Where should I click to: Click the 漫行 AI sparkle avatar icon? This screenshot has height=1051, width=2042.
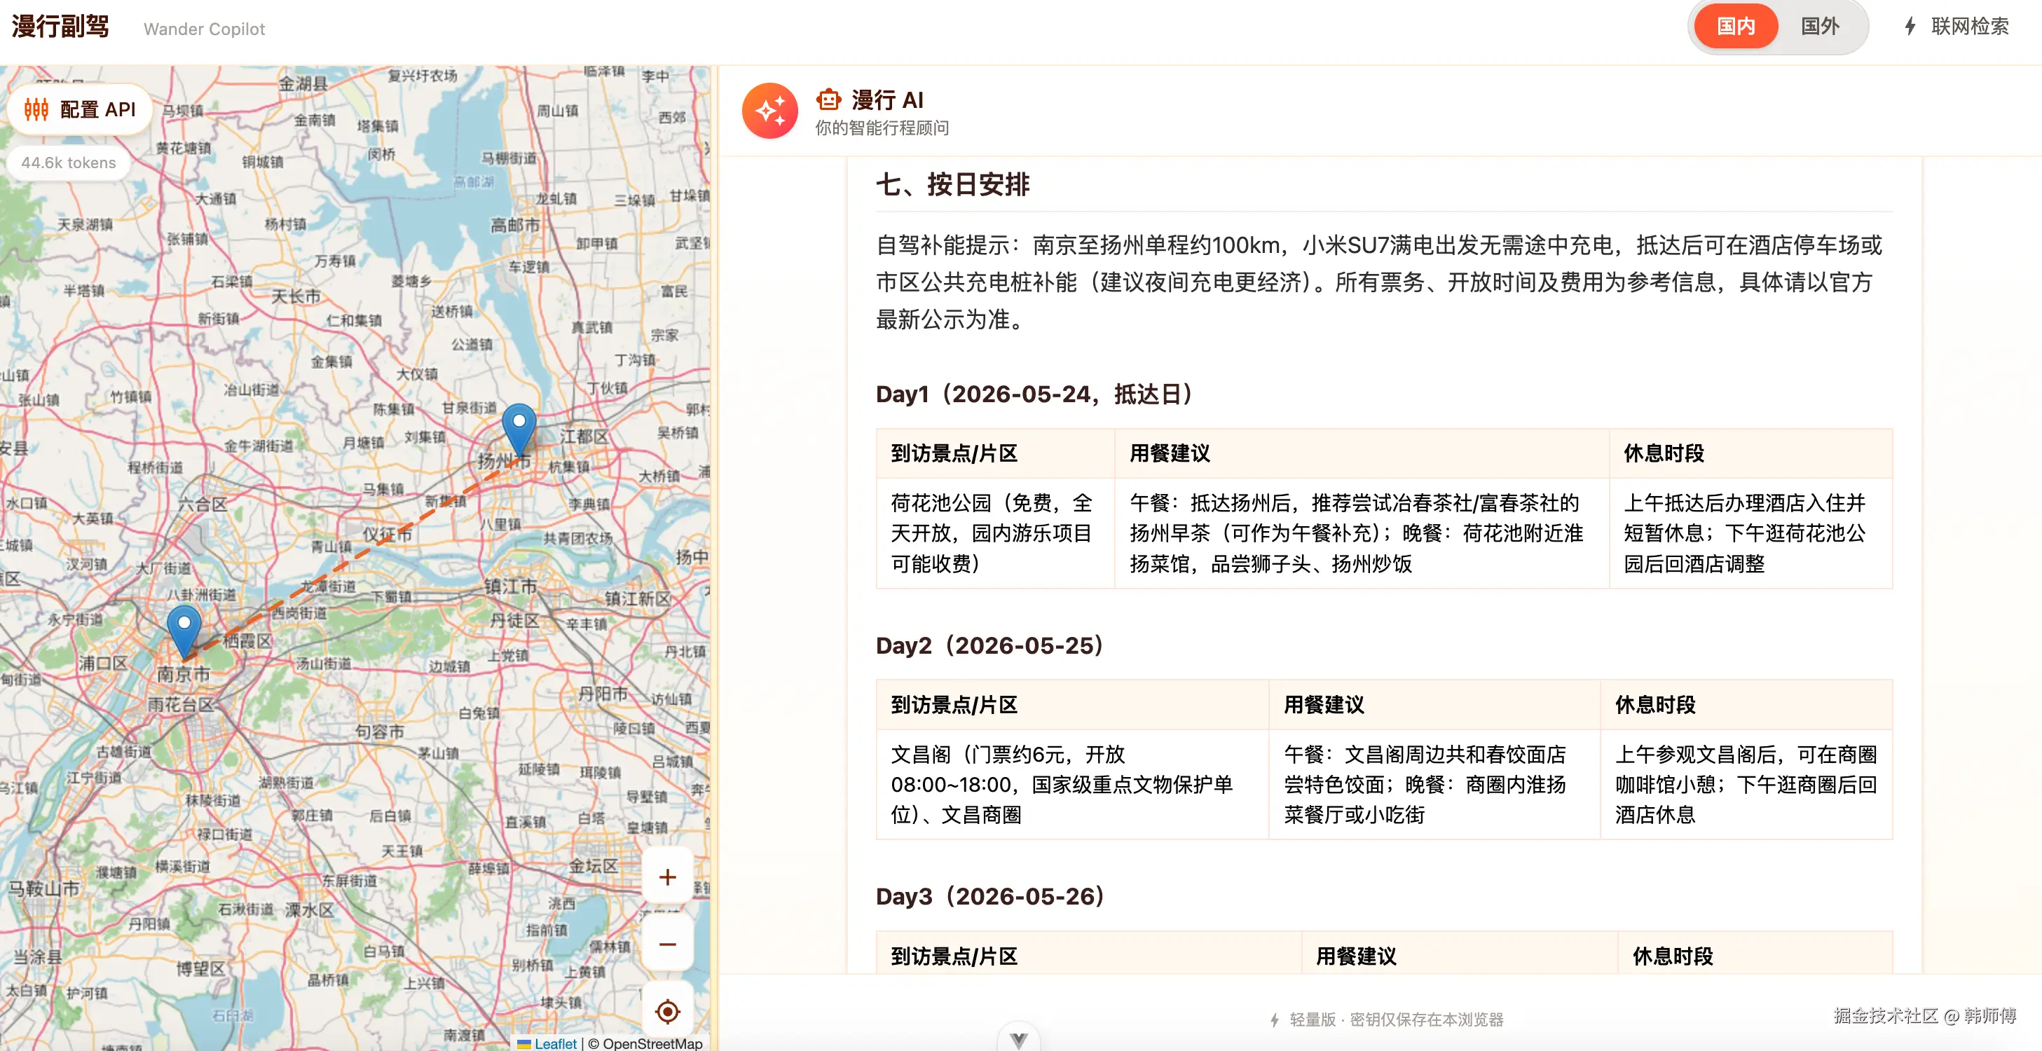click(769, 111)
